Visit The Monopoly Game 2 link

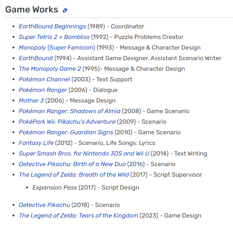coord(50,69)
